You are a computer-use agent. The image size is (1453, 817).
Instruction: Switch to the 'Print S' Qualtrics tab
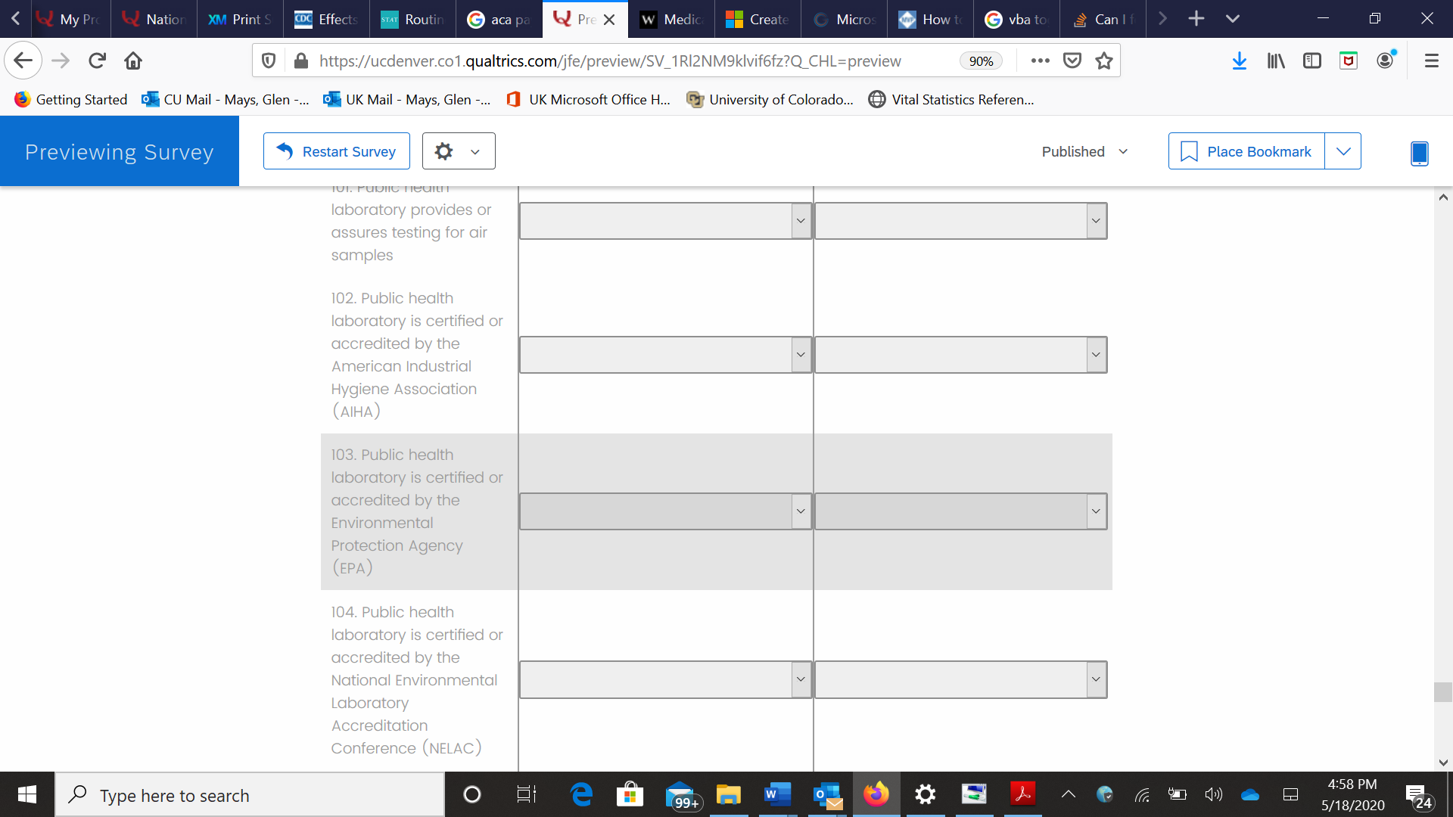(241, 19)
